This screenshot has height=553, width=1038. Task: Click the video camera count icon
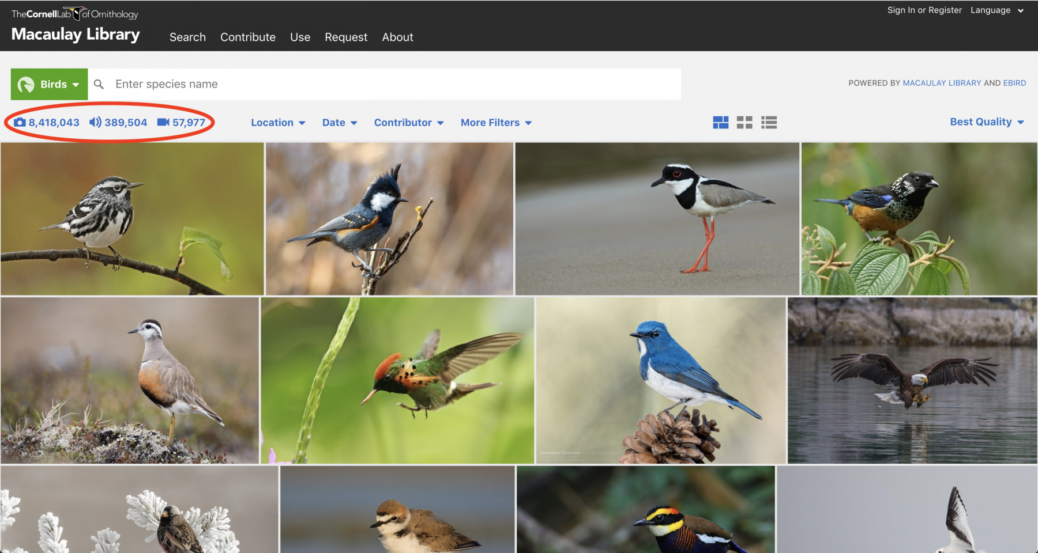(163, 122)
